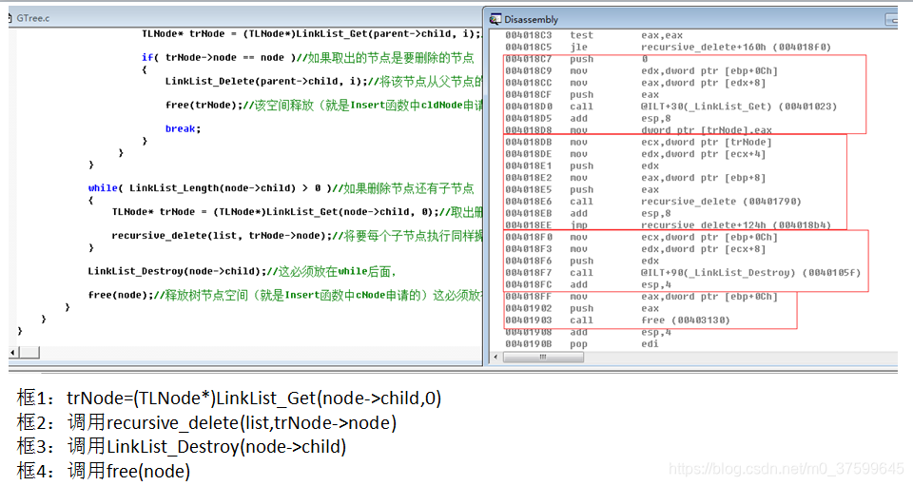Screen dimensions: 913x486
Task: Click the LinkList_Get(parent->child, i) source line
Action: point(312,33)
